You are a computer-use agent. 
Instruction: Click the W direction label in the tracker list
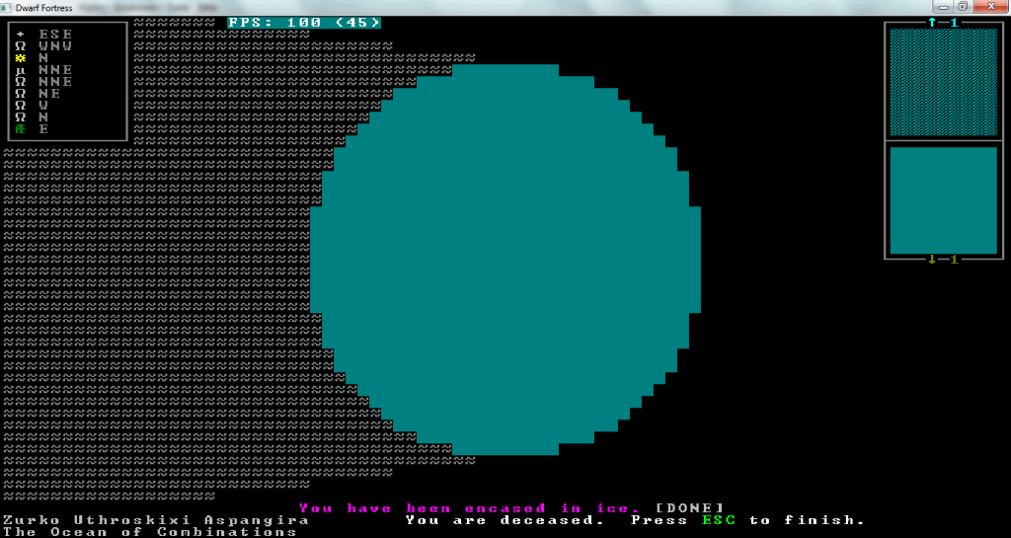[x=43, y=106]
